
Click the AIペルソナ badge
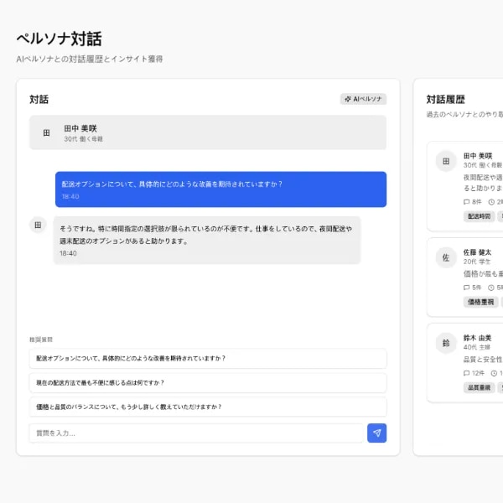[363, 99]
